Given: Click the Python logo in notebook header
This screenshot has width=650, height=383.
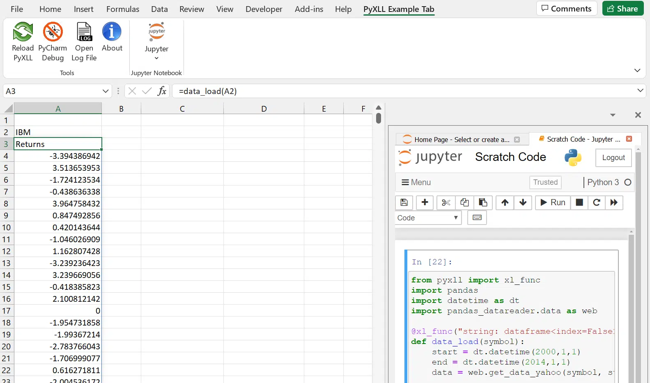Looking at the screenshot, I should click(573, 157).
